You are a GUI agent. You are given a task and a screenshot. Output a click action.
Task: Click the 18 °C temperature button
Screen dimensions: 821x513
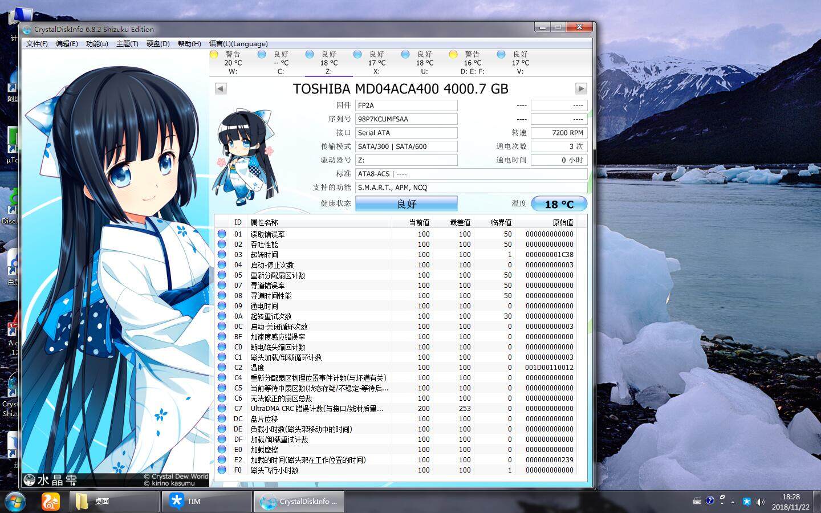(x=559, y=203)
